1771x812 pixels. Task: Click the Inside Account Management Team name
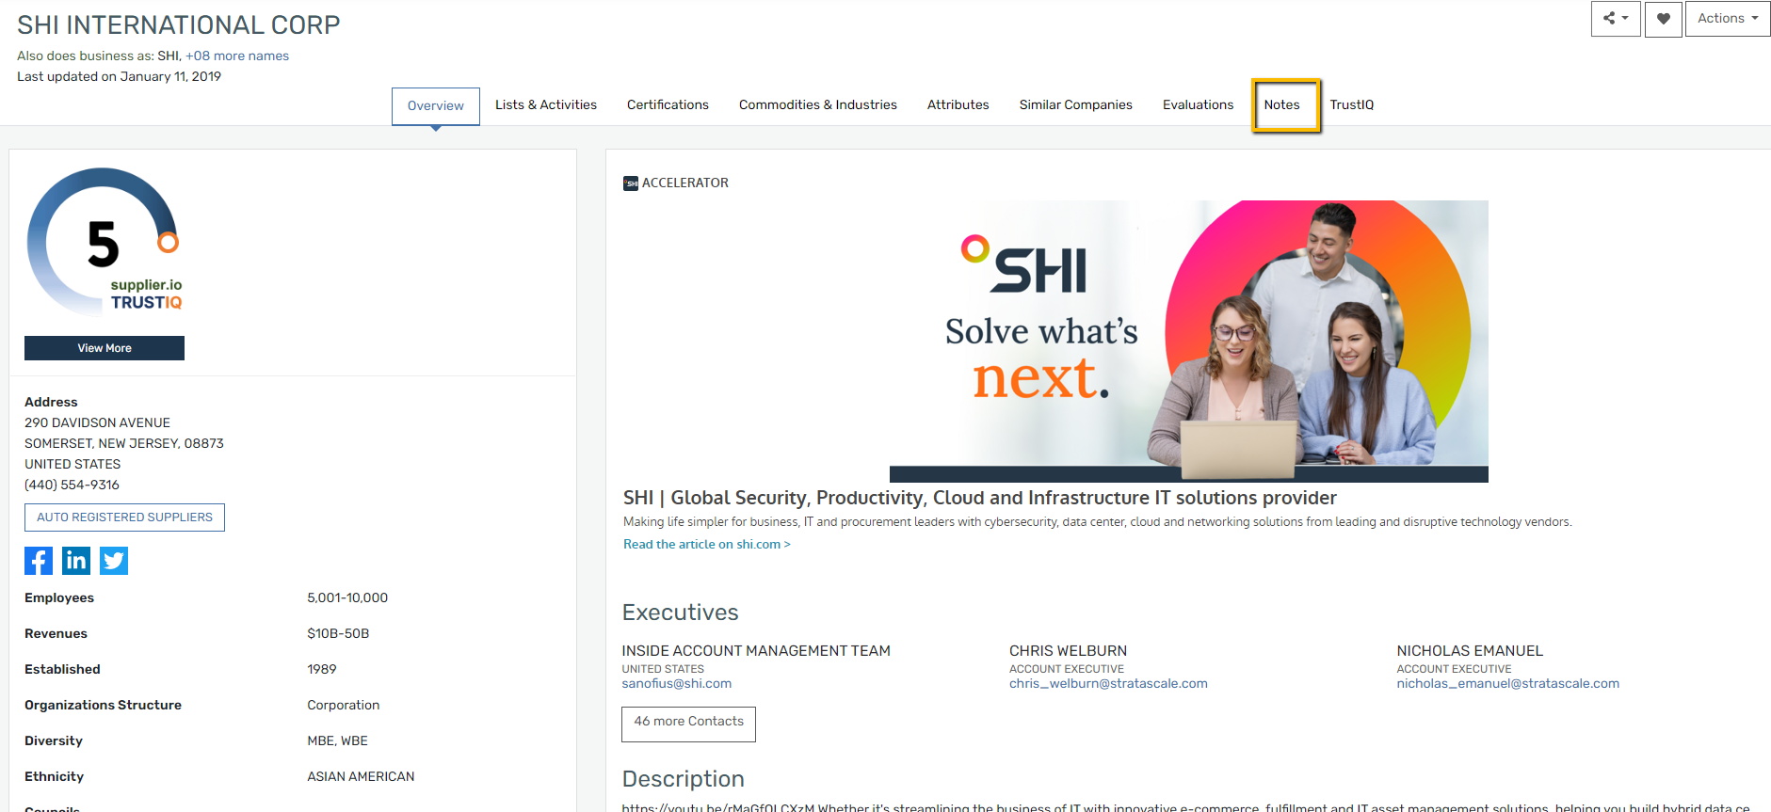point(756,651)
